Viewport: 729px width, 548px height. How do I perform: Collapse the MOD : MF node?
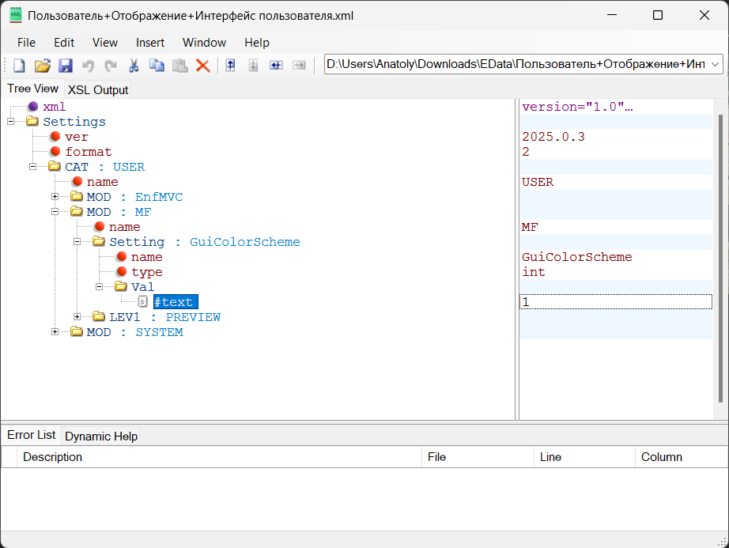pyautogui.click(x=55, y=211)
